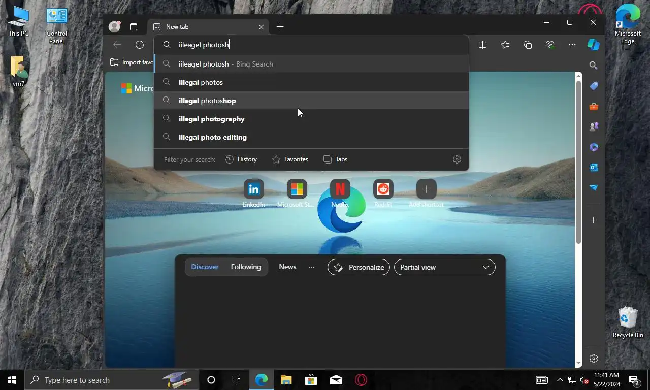Screen dimensions: 650x390
Task: Click the taskbar search box
Action: coord(111,380)
